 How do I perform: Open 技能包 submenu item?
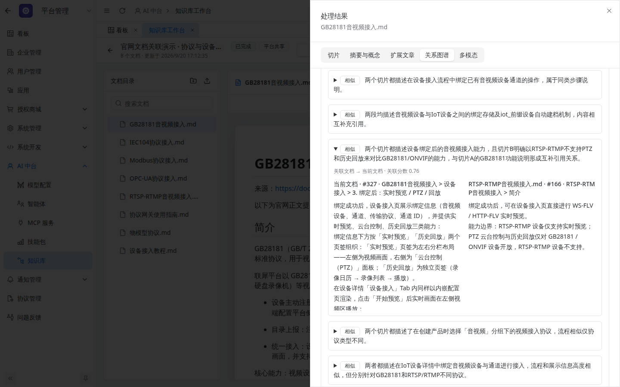coord(48,242)
